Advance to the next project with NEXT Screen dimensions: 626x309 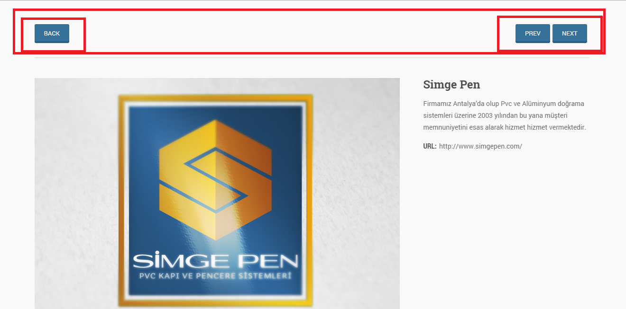tap(570, 34)
